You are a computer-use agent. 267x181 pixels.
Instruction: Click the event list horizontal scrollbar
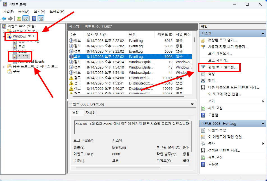pos(128,97)
